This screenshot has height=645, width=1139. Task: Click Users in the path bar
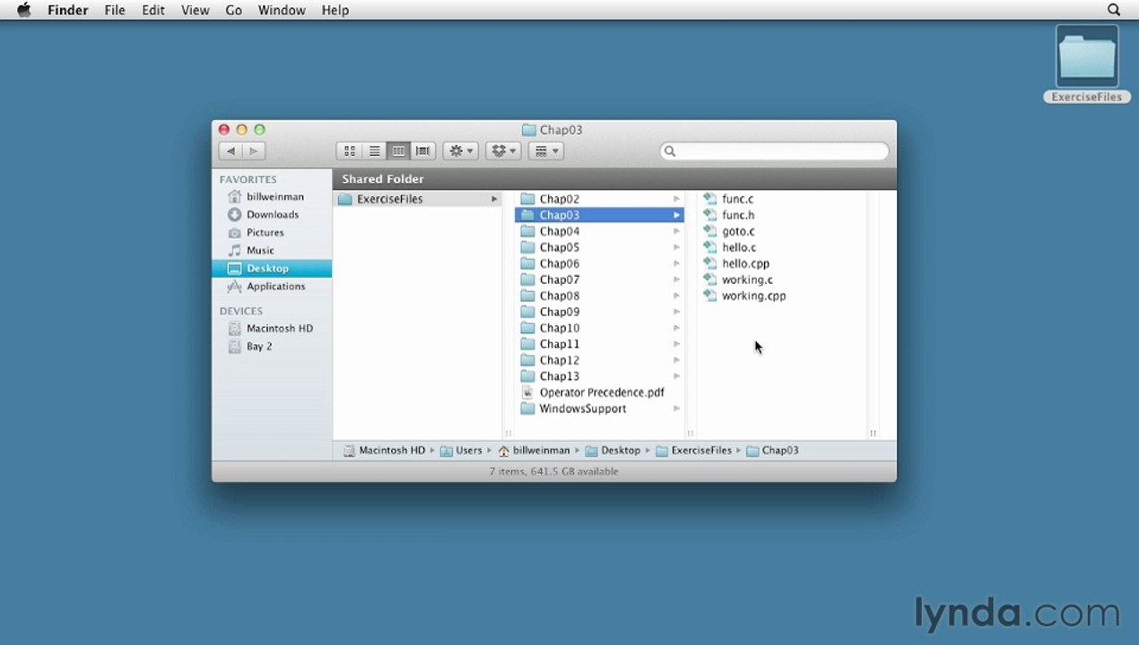461,451
